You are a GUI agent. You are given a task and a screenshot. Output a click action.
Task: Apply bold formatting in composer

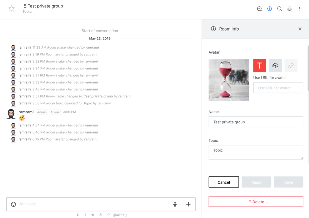click(x=78, y=215)
